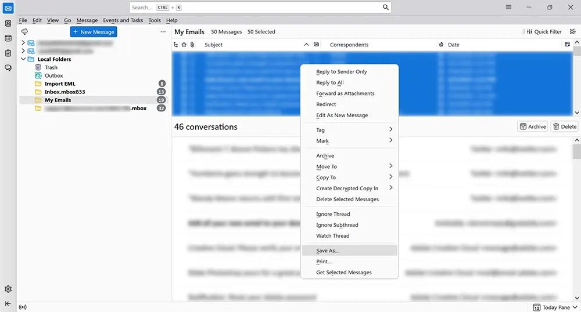The height and width of the screenshot is (312, 581).
Task: Choose Edit As New Message
Action: (x=349, y=115)
